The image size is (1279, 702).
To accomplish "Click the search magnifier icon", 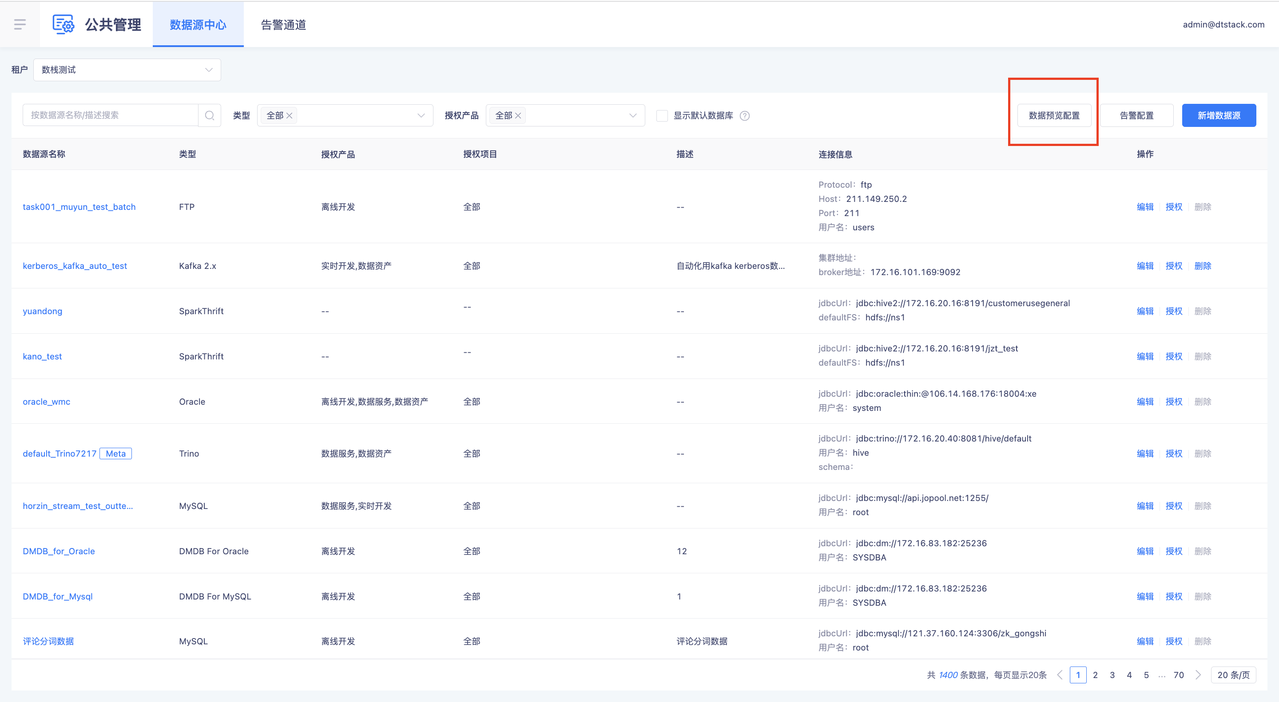I will tap(210, 115).
